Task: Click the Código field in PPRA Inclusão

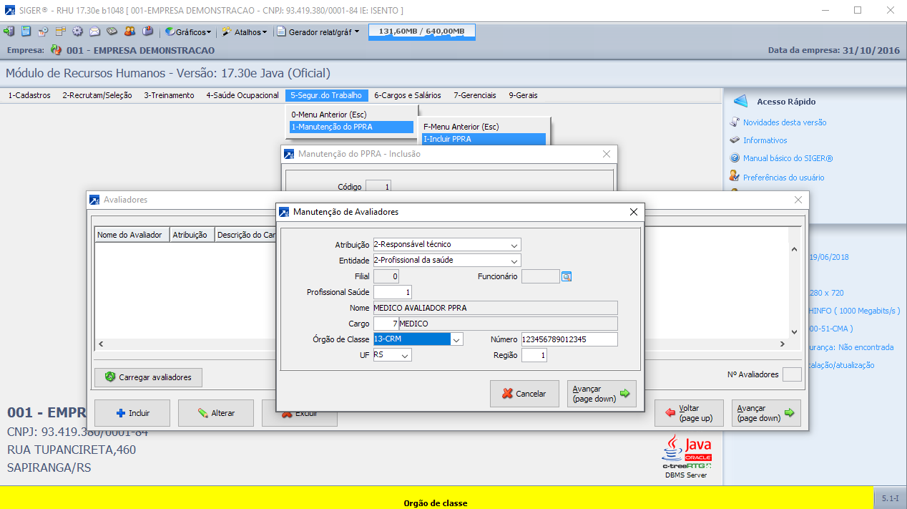Action: 378,187
